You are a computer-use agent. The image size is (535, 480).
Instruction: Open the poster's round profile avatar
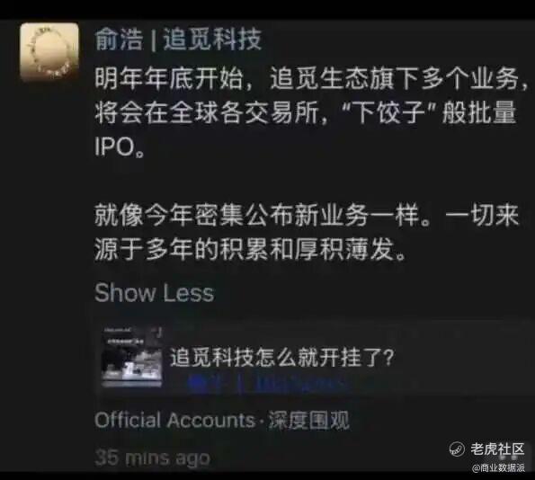point(49,52)
